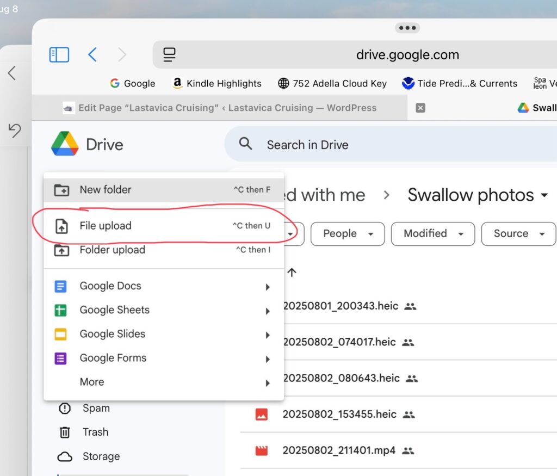The width and height of the screenshot is (557, 476).
Task: Tap the undo arrow in left panel
Action: coord(15,130)
